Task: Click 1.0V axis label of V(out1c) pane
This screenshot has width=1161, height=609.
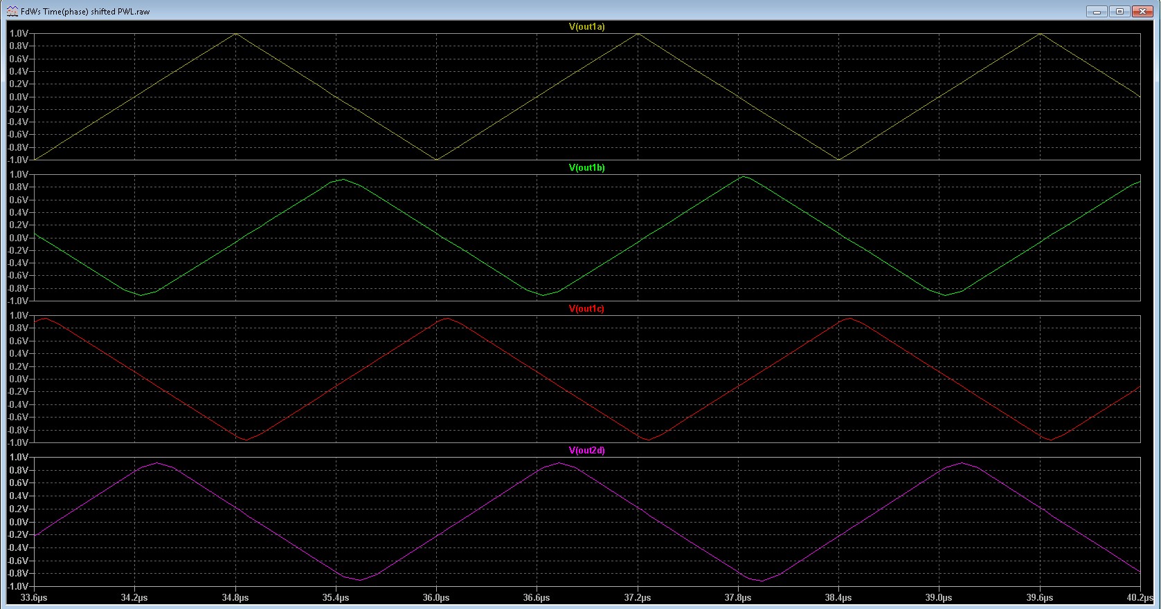Action: pyautogui.click(x=19, y=316)
